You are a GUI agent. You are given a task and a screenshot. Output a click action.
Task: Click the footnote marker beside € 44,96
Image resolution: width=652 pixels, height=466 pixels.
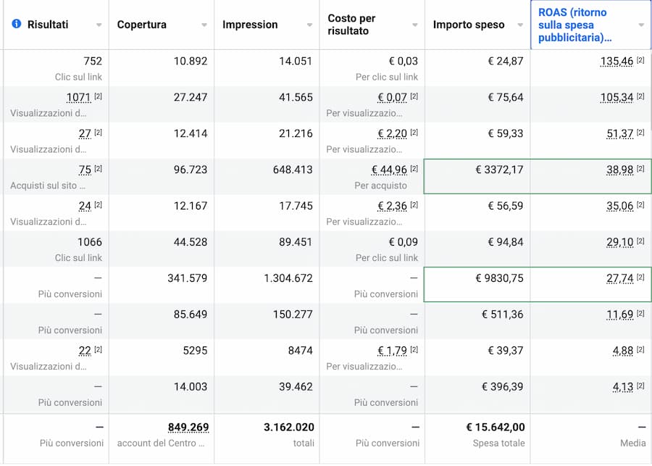pyautogui.click(x=414, y=169)
